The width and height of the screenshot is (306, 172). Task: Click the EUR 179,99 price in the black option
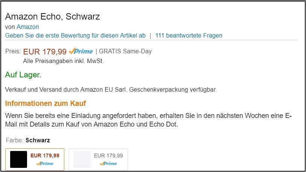(x=45, y=155)
